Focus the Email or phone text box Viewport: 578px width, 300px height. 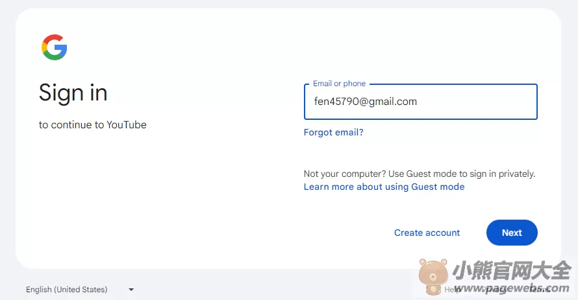(421, 102)
